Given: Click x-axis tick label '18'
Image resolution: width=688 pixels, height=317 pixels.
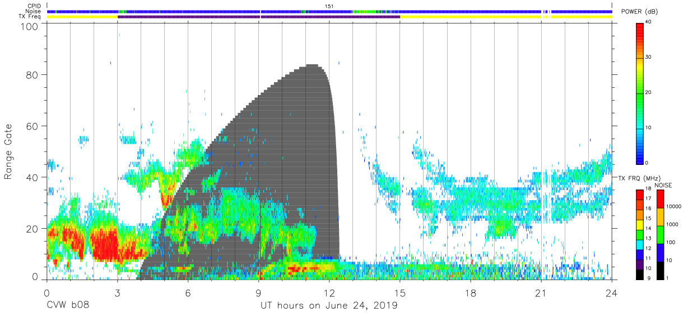Looking at the screenshot, I should coord(471,292).
